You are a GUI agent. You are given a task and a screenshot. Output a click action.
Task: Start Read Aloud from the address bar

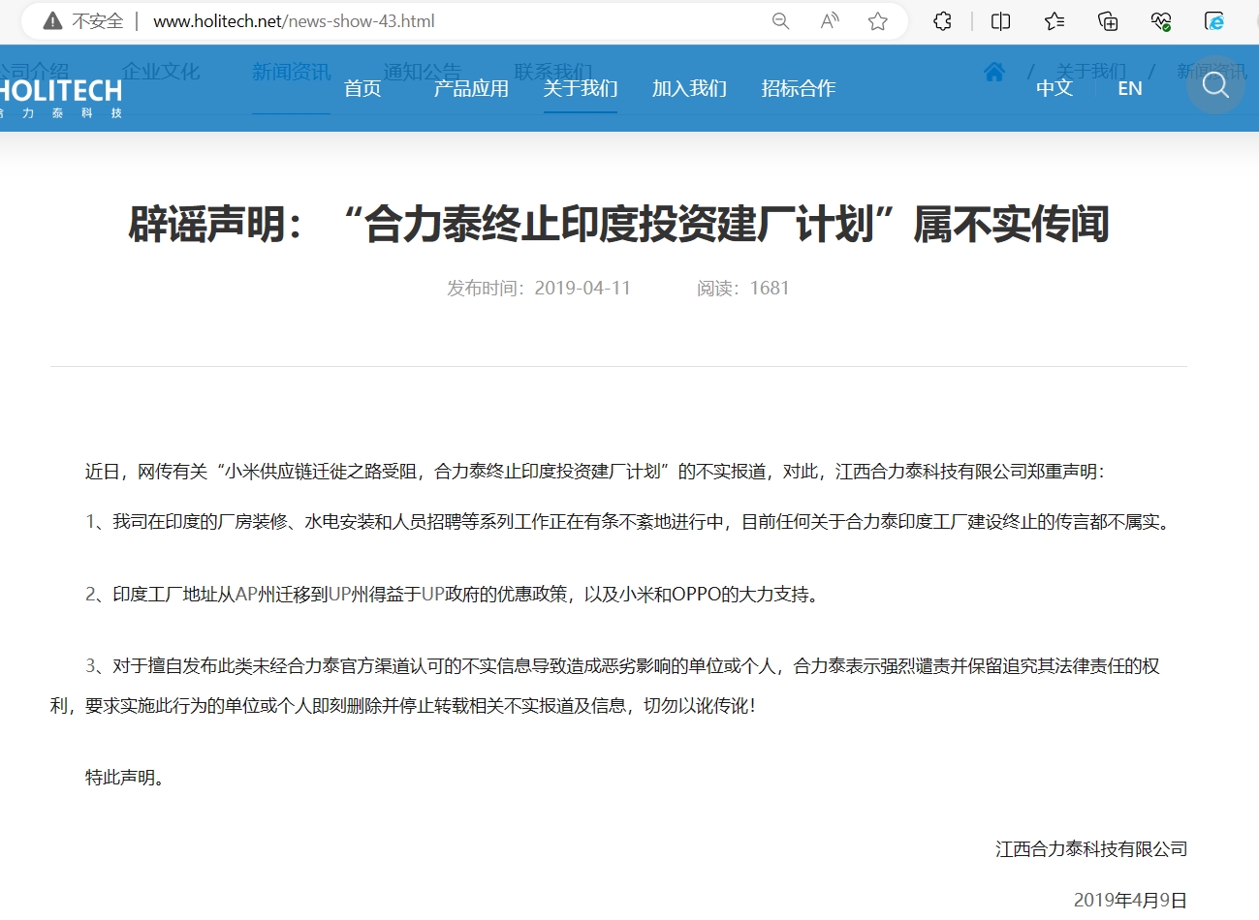[829, 19]
